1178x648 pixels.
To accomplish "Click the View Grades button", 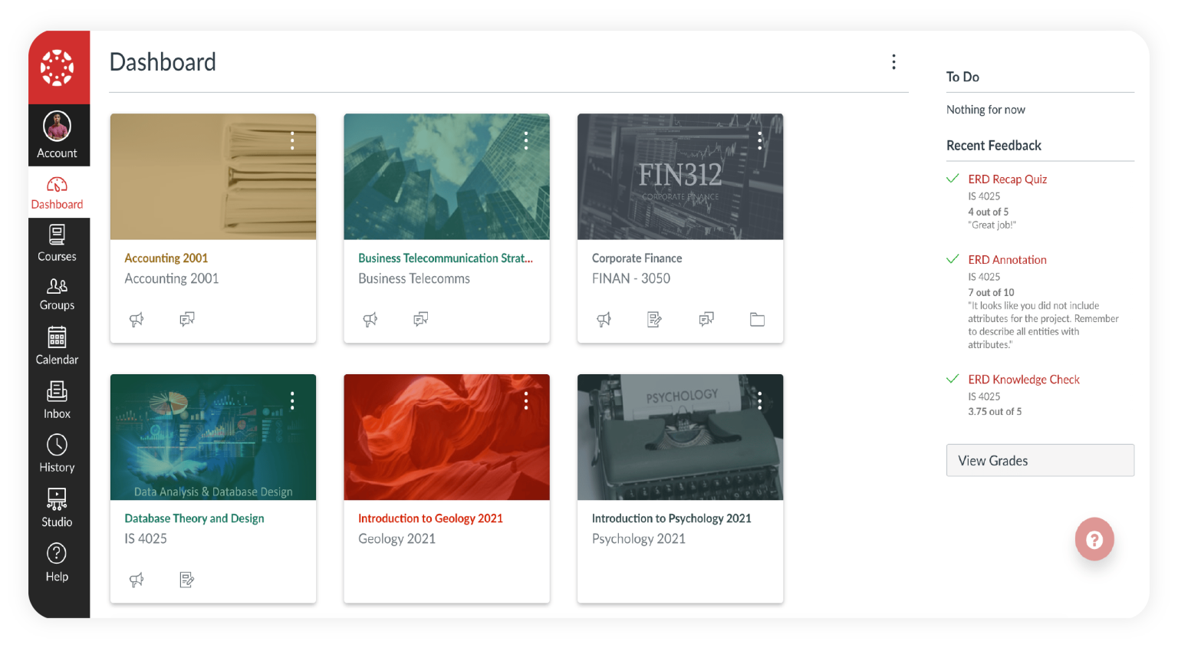I will coord(1040,460).
